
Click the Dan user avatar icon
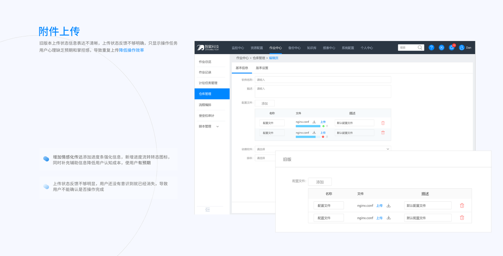pyautogui.click(x=462, y=47)
